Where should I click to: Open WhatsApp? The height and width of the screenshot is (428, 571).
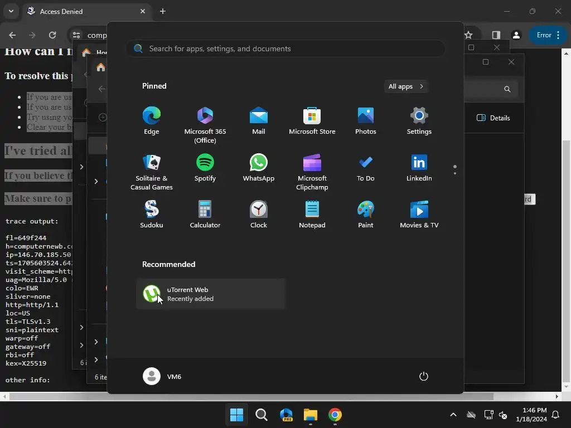click(x=259, y=168)
